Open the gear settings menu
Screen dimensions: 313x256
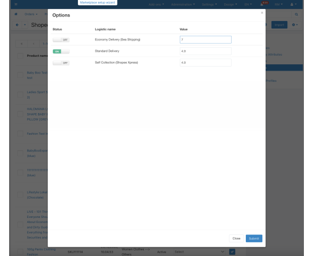(x=295, y=24)
